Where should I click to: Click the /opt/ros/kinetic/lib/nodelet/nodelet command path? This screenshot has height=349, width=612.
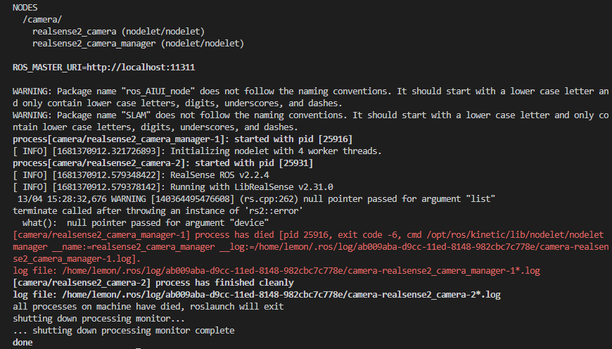(515, 235)
